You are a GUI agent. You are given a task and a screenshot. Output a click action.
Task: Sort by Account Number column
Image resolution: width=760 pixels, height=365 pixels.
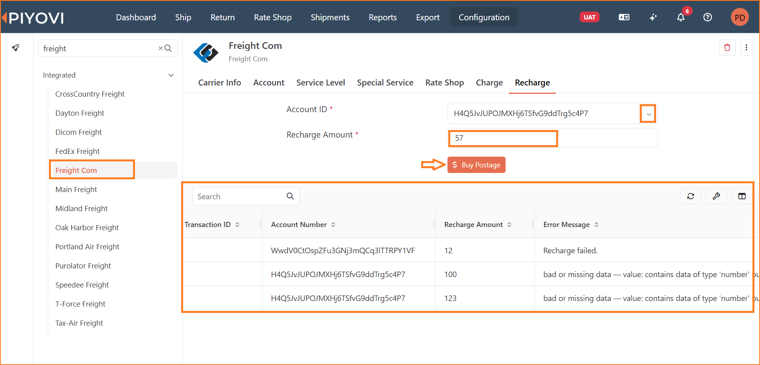click(x=333, y=225)
